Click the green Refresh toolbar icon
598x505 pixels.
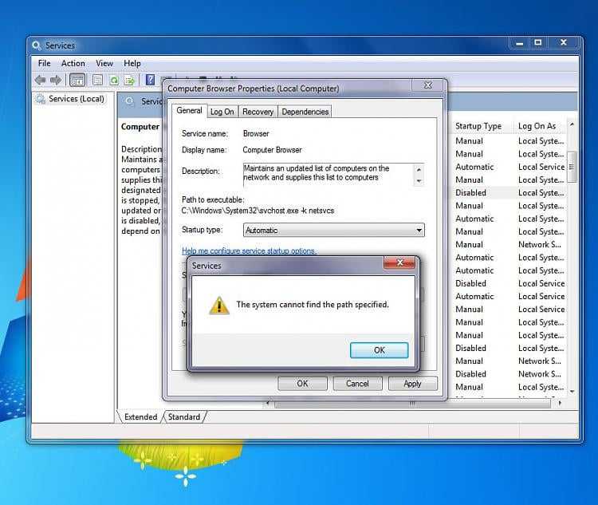coord(114,80)
